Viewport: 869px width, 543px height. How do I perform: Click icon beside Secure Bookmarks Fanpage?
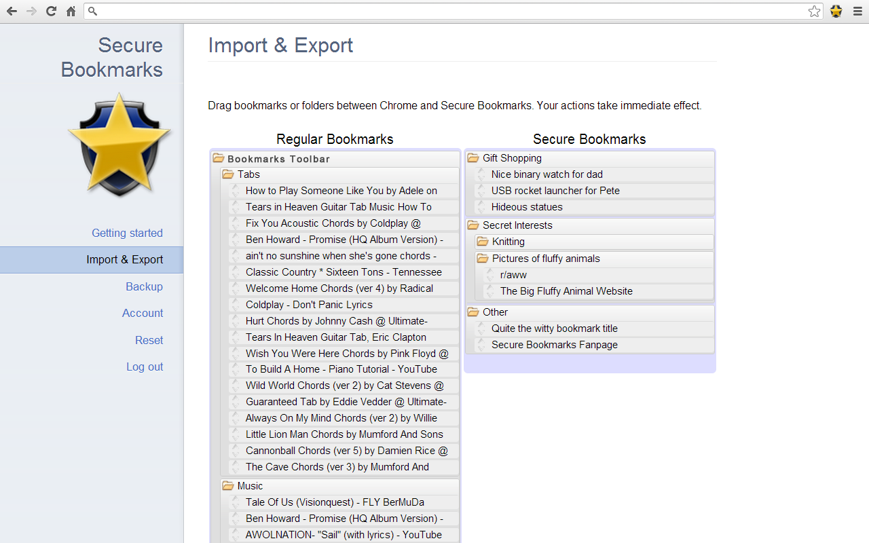(x=481, y=345)
